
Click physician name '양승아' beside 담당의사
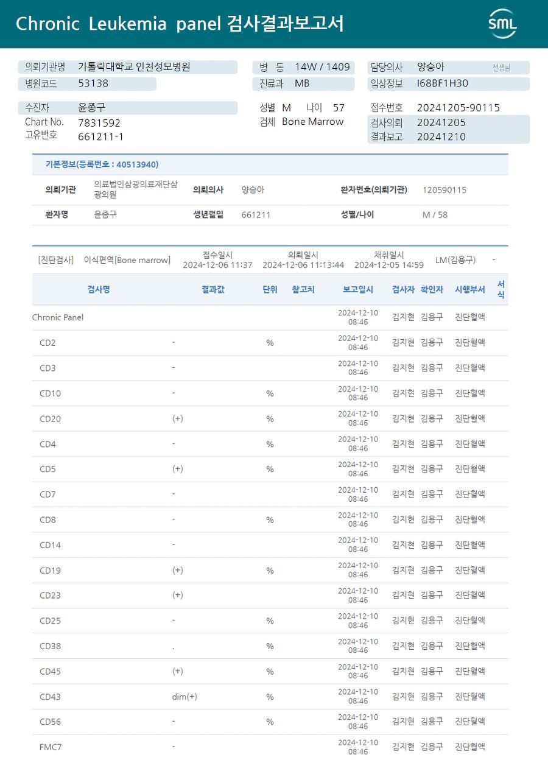430,67
